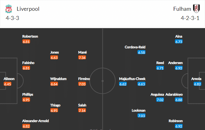Select Salah's 7.14 rating badge
The width and height of the screenshot is (205, 130).
click(82, 111)
